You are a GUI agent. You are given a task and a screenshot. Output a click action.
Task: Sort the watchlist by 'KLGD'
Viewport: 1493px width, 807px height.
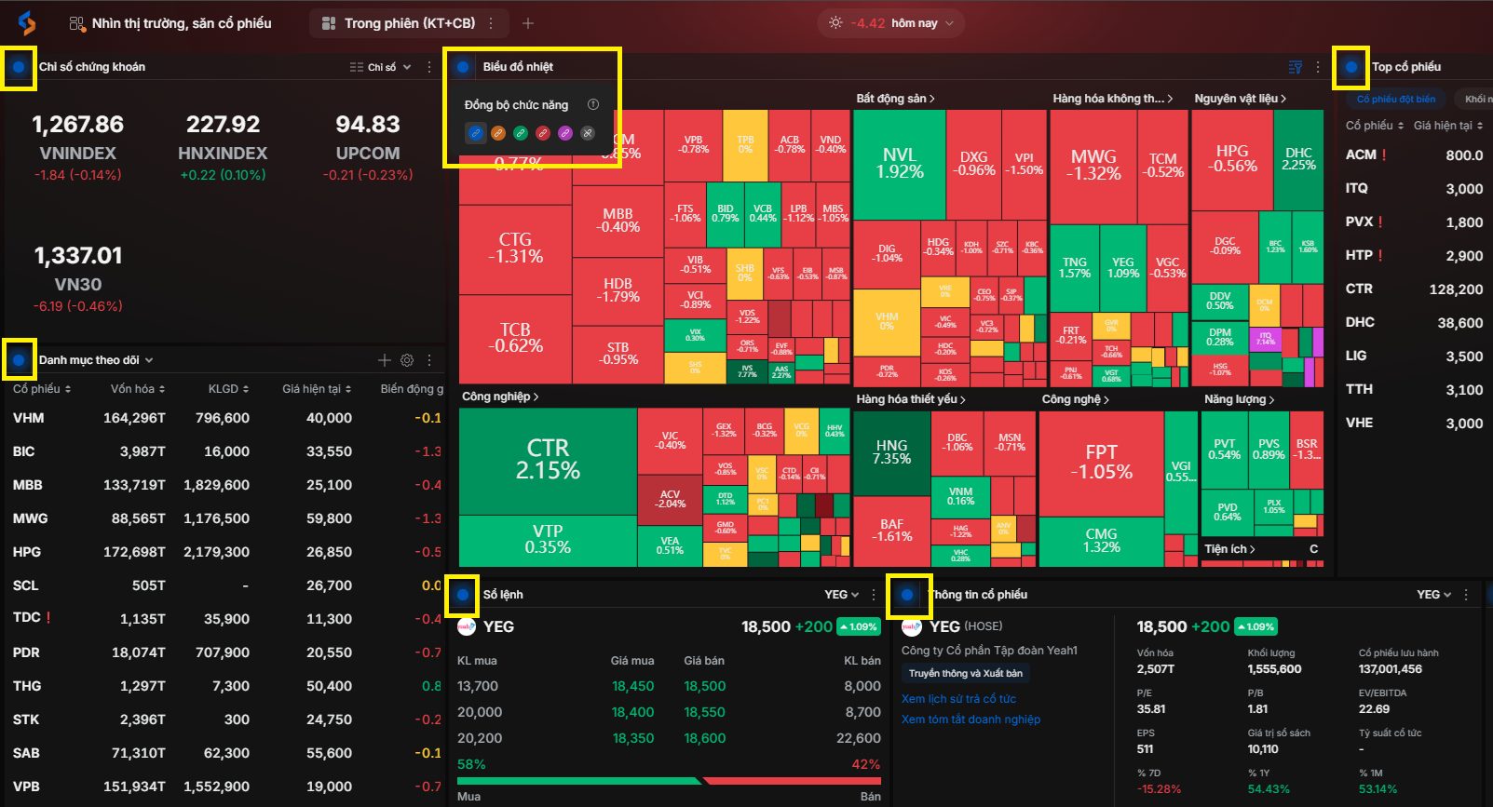(229, 389)
